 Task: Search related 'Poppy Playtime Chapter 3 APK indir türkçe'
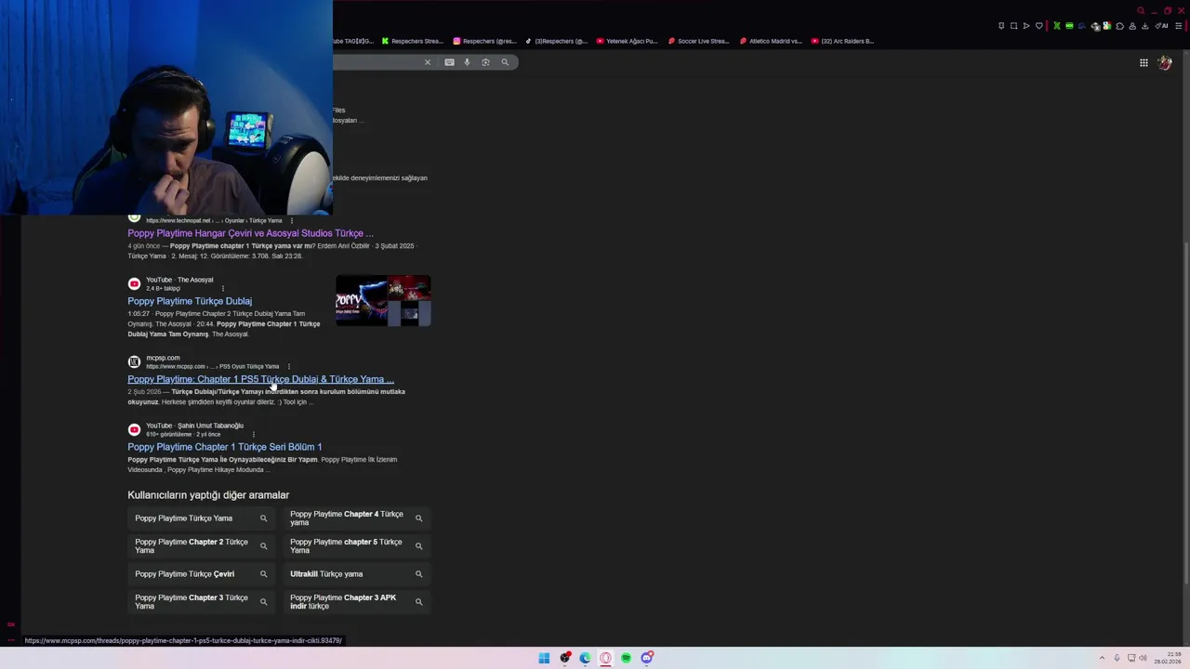pyautogui.click(x=356, y=602)
